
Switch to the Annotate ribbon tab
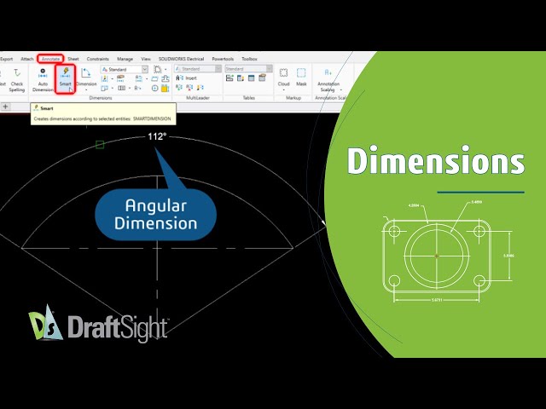click(50, 59)
